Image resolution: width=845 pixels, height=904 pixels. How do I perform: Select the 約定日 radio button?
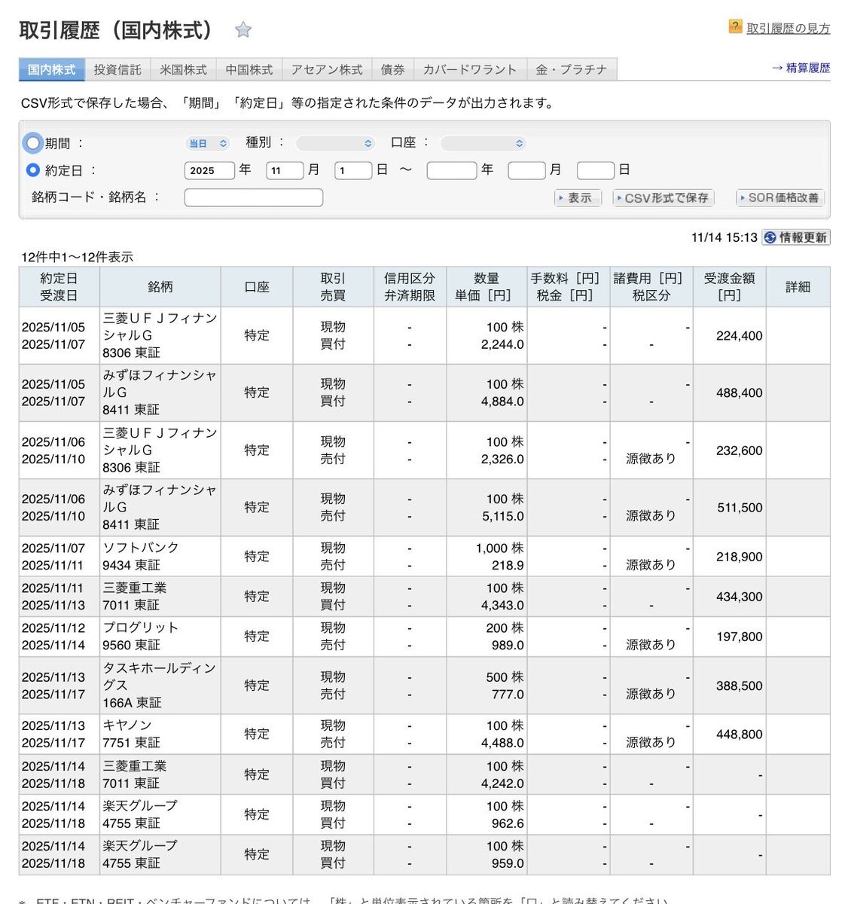point(32,170)
